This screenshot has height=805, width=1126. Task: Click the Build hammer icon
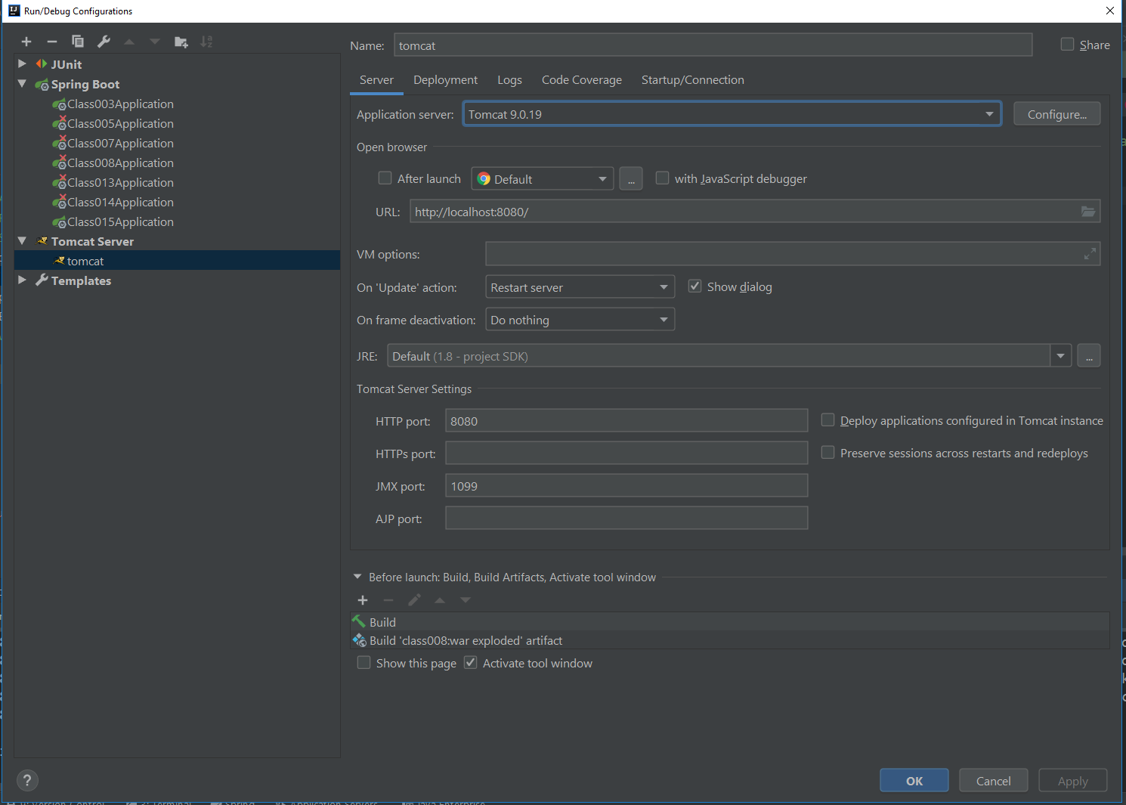point(359,621)
